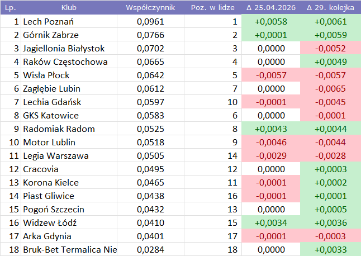This screenshot has height=256, width=361.
Task: Click the Bruk-Bet Termalica club cell
Action: (x=70, y=250)
